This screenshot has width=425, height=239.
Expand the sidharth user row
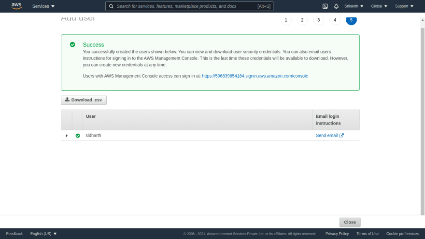tap(67, 136)
